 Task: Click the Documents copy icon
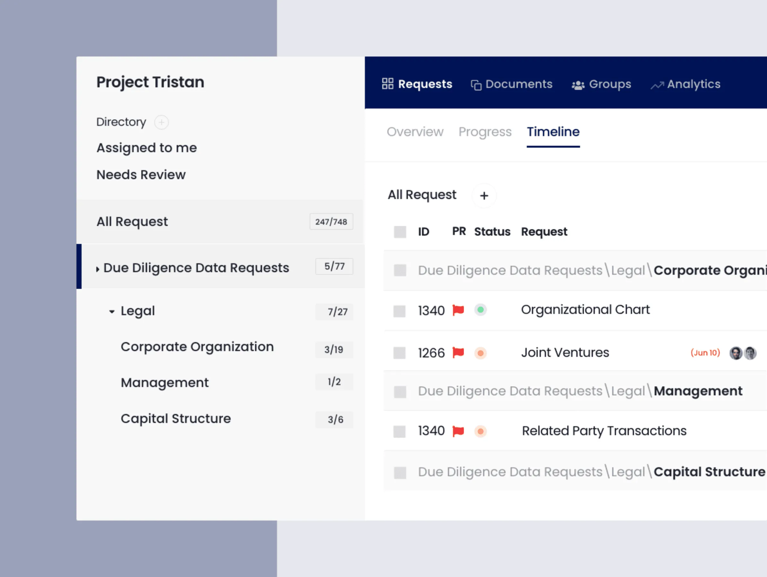pos(476,85)
